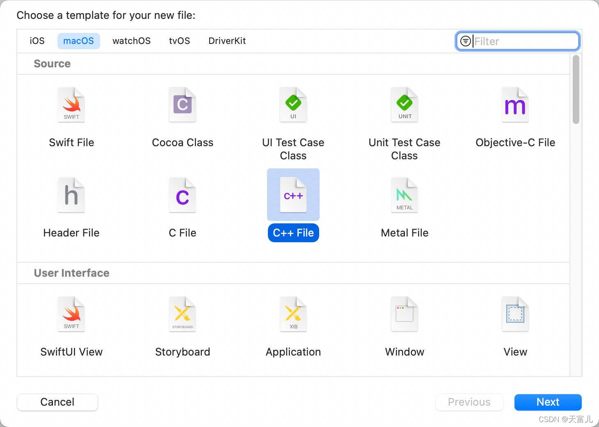Image resolution: width=599 pixels, height=427 pixels.
Task: Click the filter options icon in search field
Action: coord(466,41)
